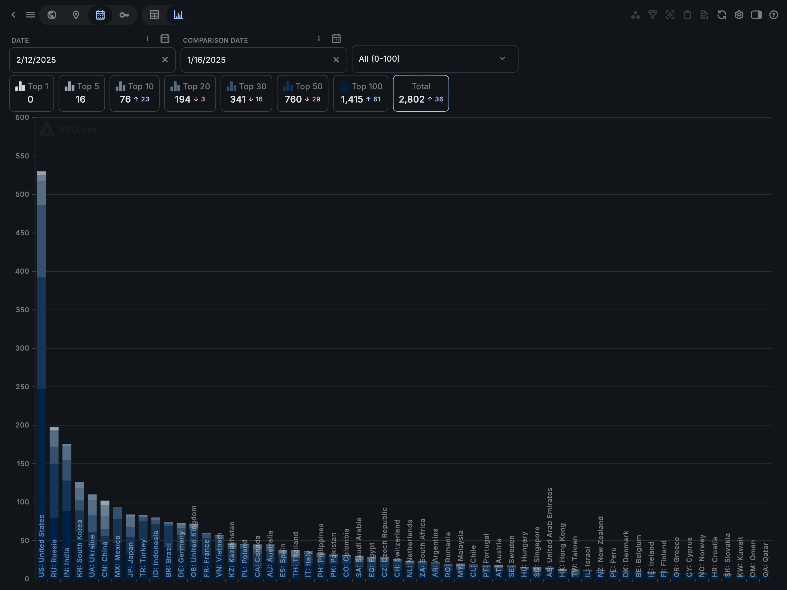
Task: Toggle the side panel layout icon
Action: click(756, 15)
